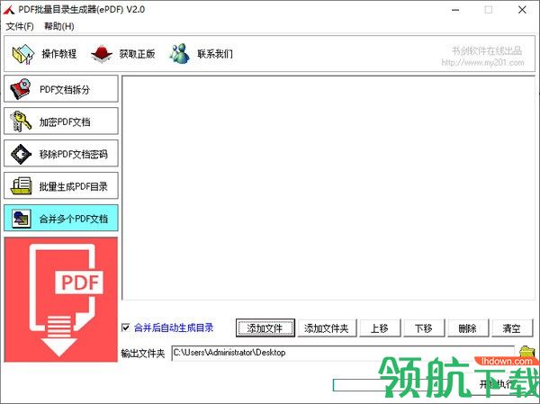Click the 操作教程 tutorial icon
This screenshot has width=540, height=404.
(23, 54)
